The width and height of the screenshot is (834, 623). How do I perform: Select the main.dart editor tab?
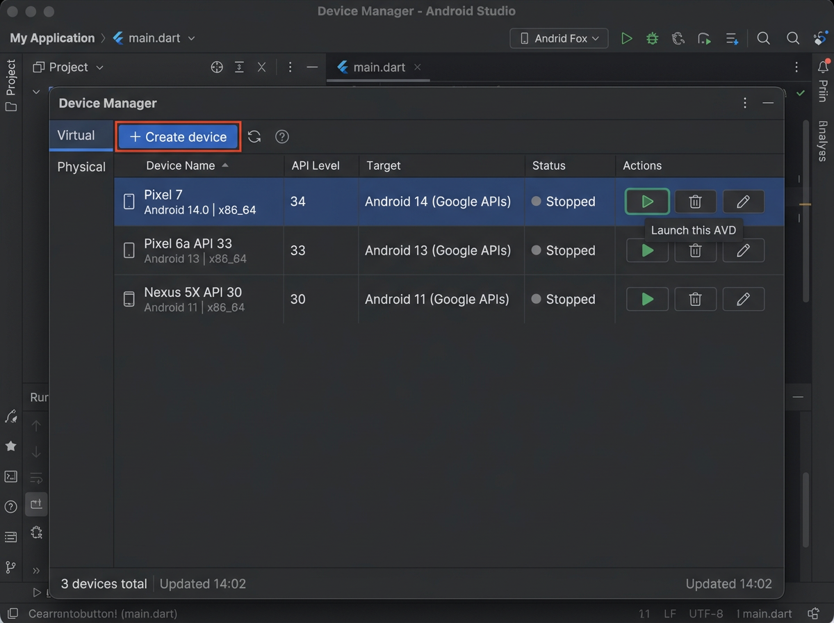(379, 67)
